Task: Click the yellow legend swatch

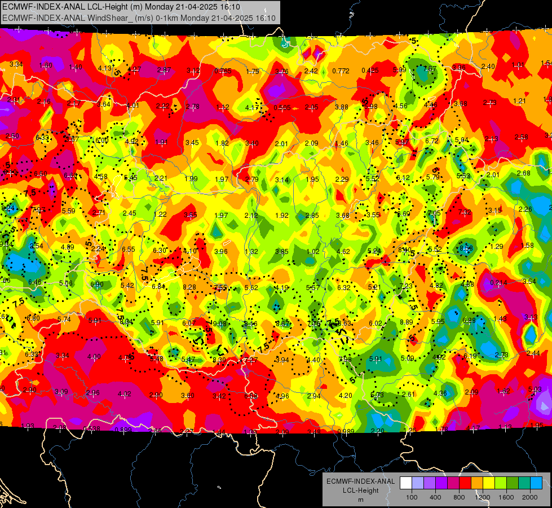Action: [489, 483]
